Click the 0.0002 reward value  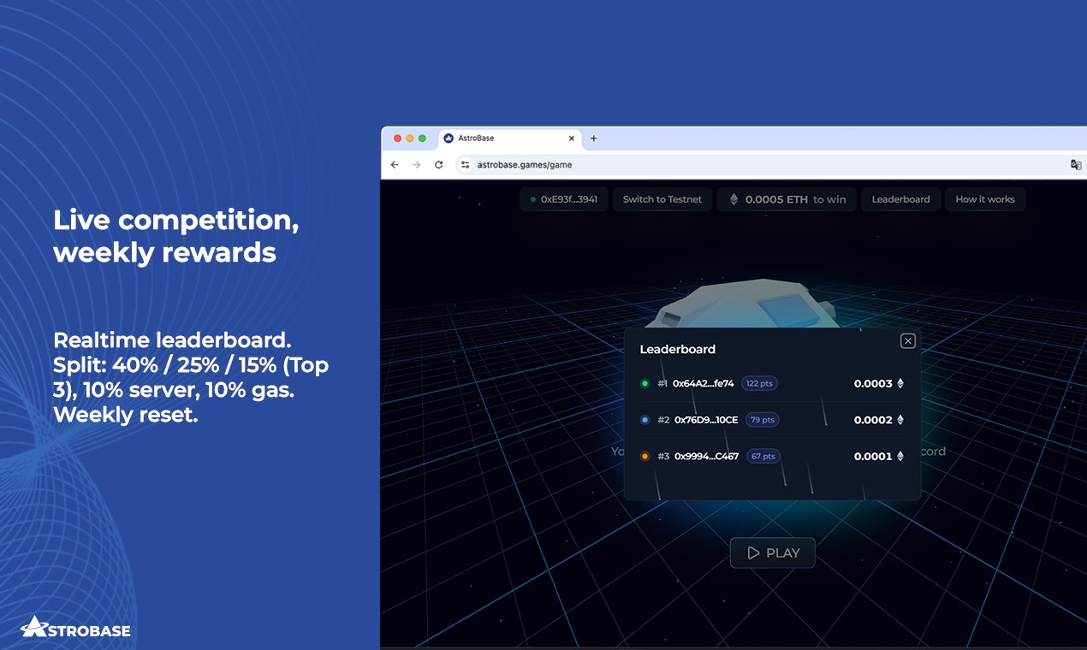pos(873,420)
